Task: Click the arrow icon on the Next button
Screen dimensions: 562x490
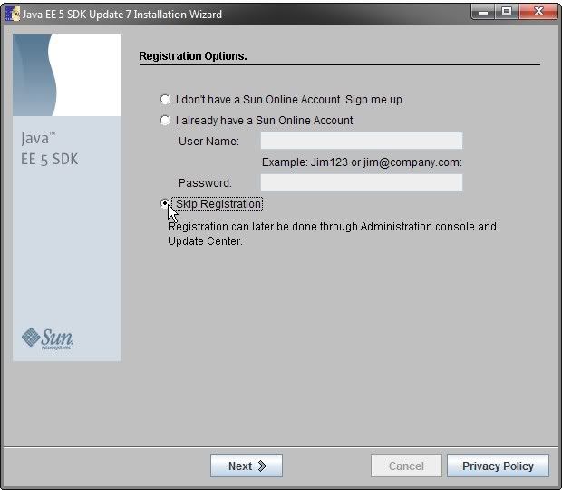Action: point(263,466)
